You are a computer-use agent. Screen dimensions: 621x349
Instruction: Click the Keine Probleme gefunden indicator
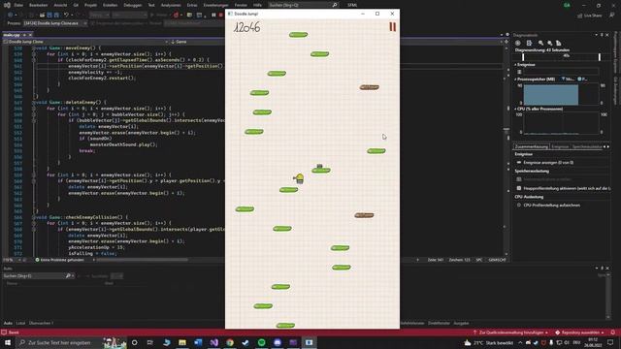(60, 260)
